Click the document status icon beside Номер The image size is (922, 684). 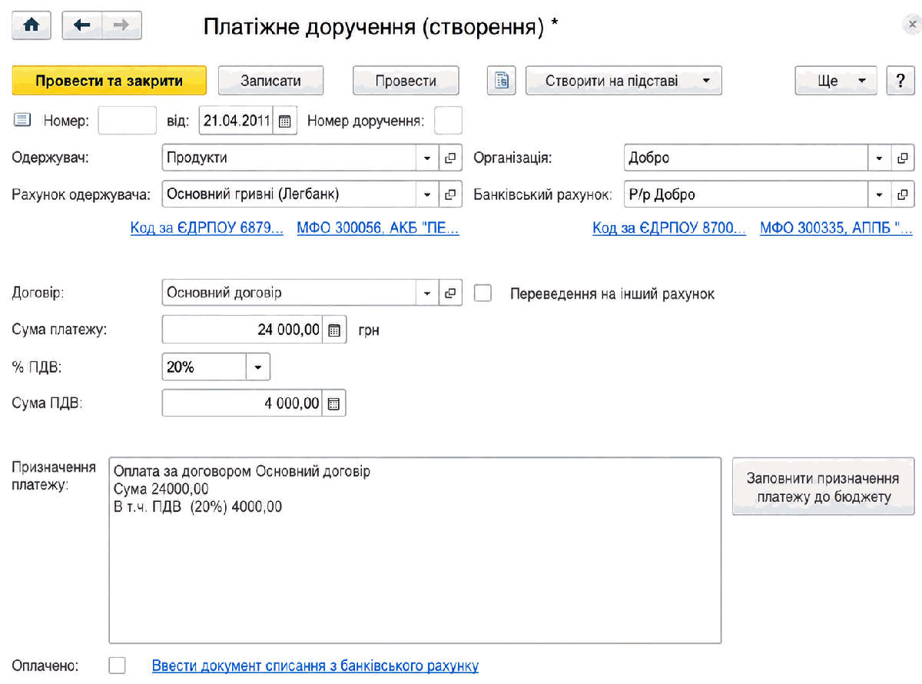pyautogui.click(x=22, y=120)
